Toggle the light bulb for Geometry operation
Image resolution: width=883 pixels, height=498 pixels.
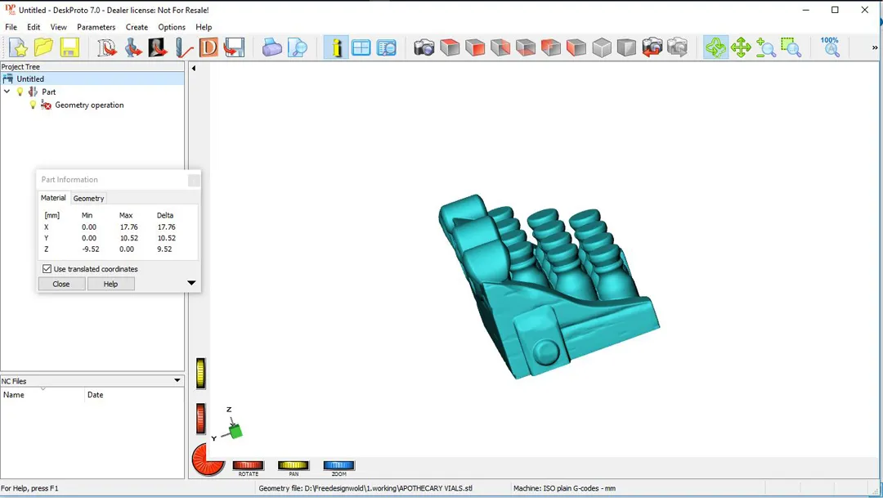[33, 105]
